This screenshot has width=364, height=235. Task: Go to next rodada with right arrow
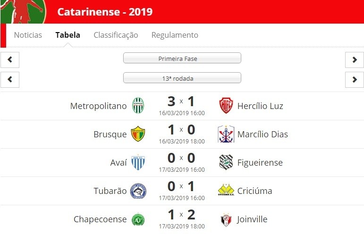(x=355, y=80)
